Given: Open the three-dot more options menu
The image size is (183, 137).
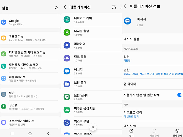Looking at the screenshot, I should 121,7.
